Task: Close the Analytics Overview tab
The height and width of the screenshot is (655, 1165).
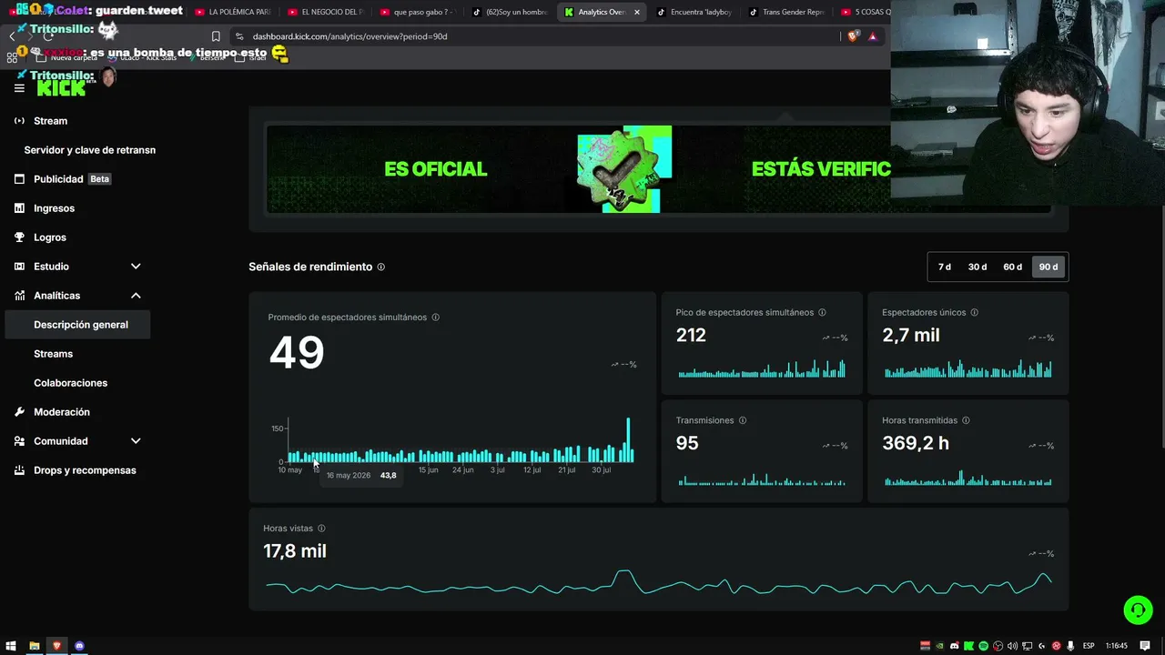Action: pos(636,12)
